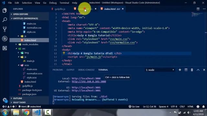Kill terminal with trash icon
This screenshot has height=116, width=207.
coord(192,70)
